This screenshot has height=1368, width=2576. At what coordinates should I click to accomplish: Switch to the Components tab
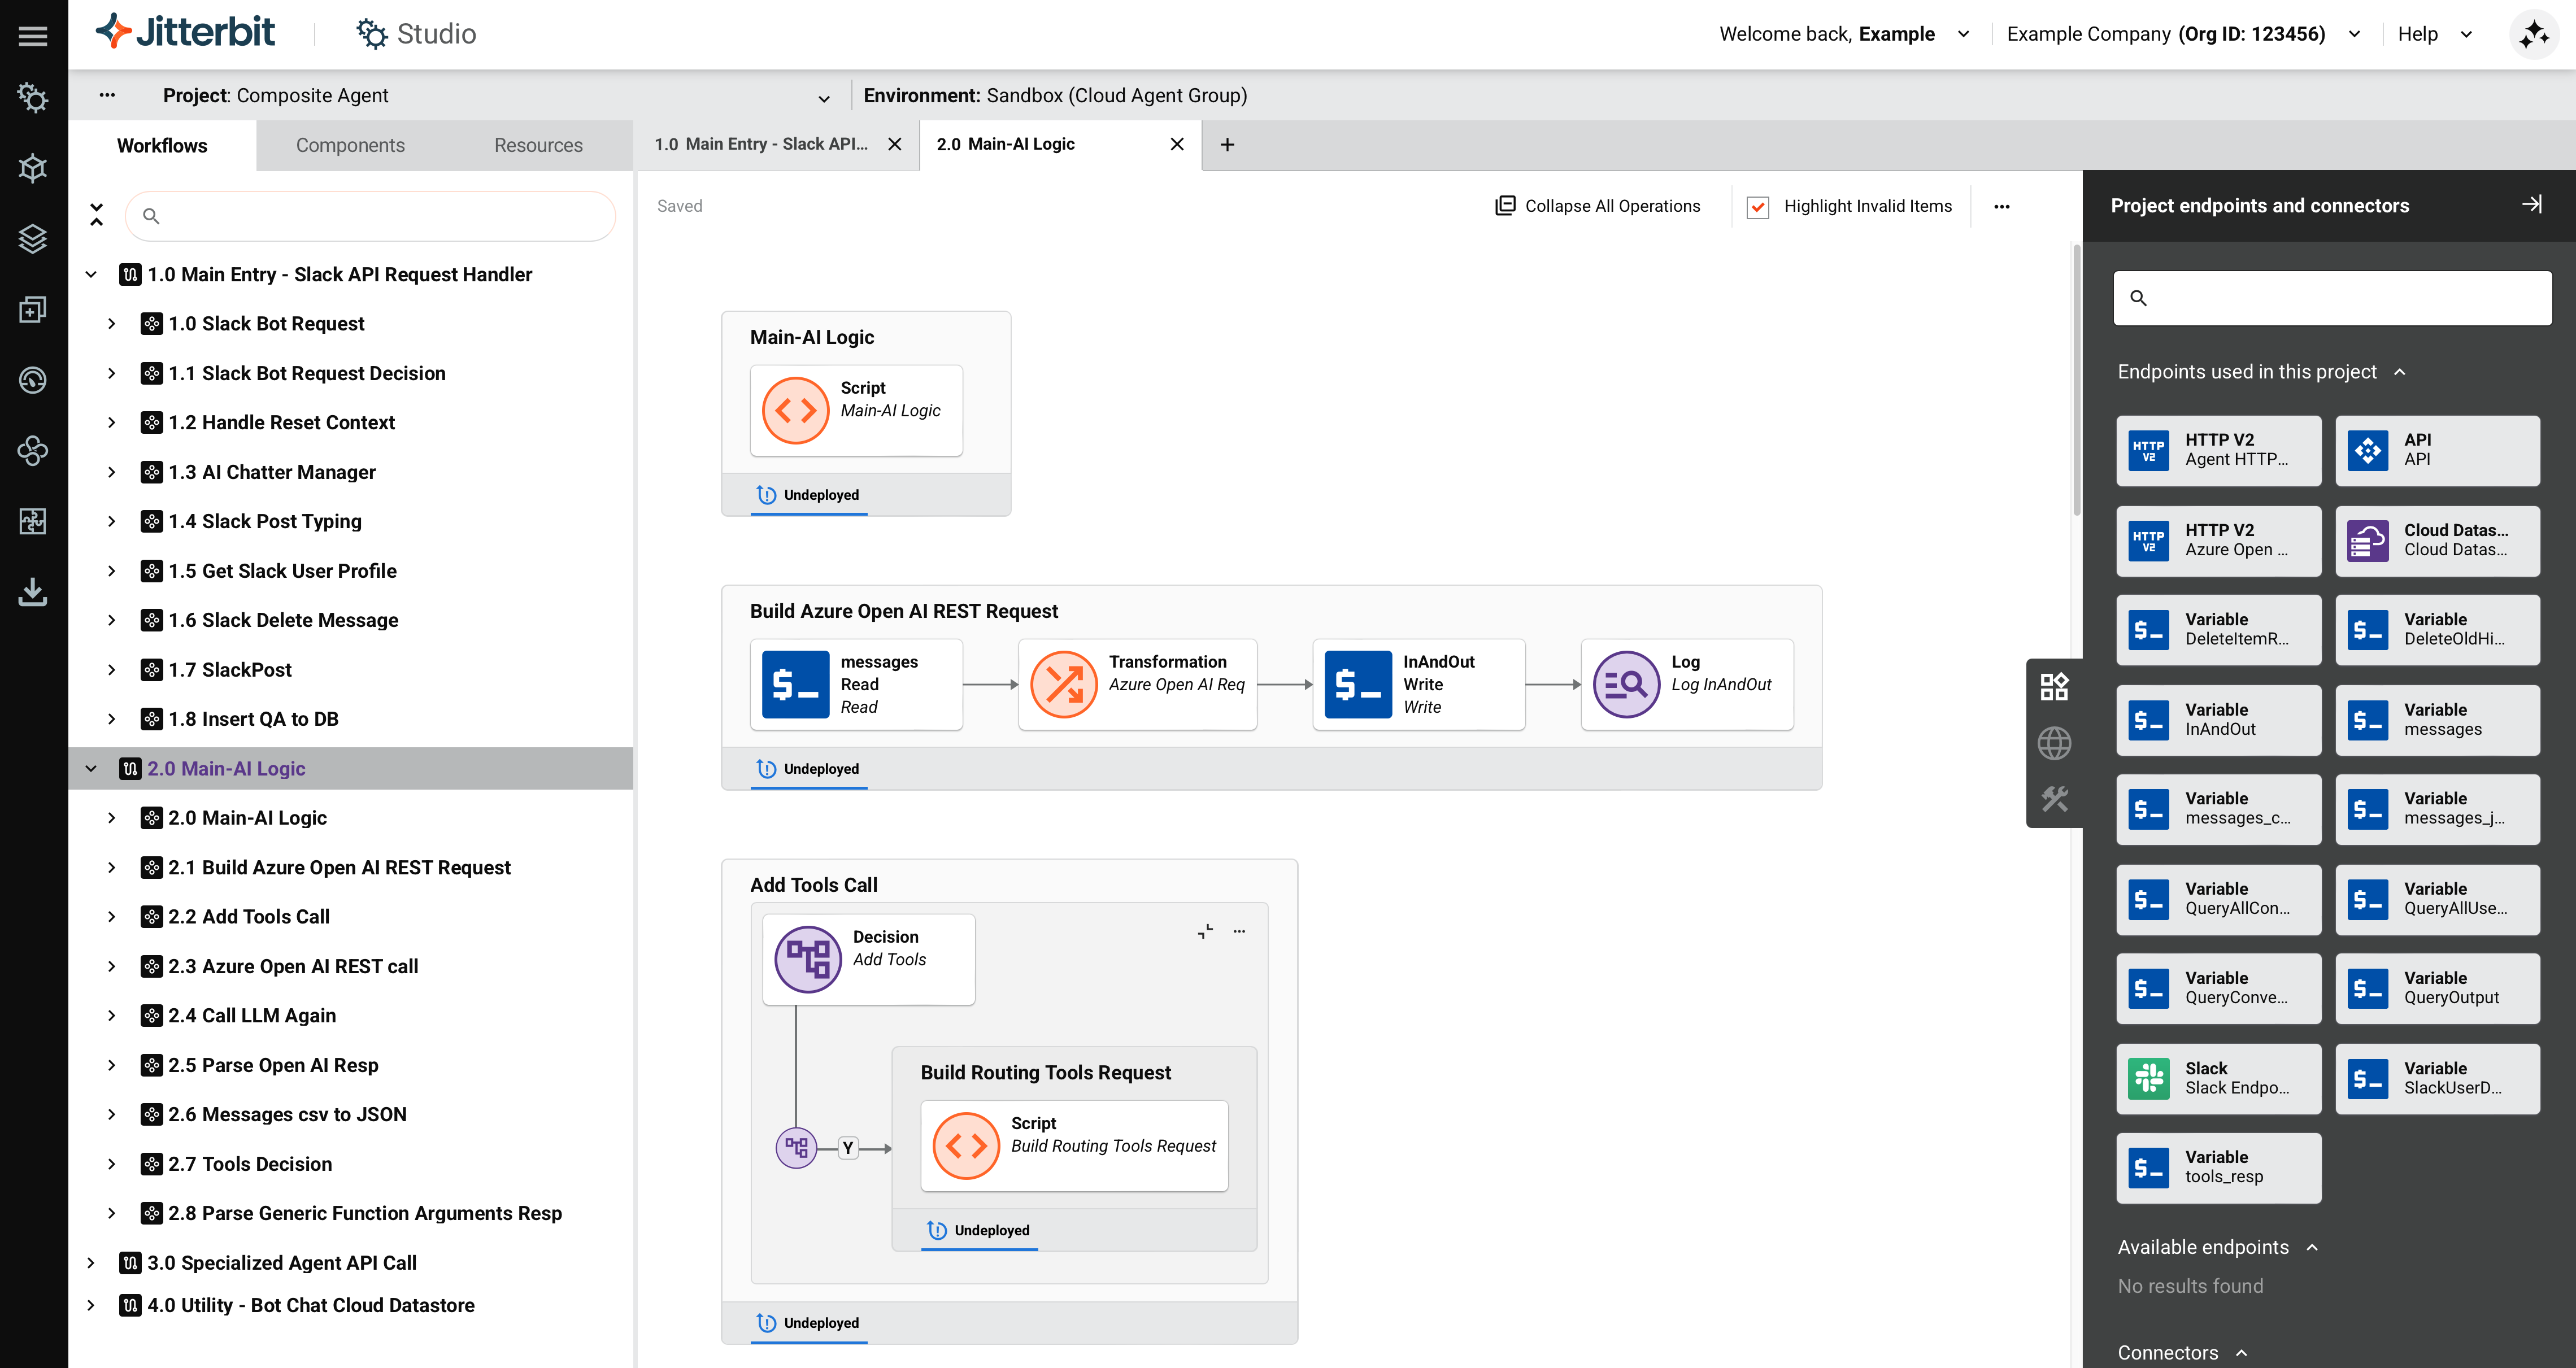(350, 145)
